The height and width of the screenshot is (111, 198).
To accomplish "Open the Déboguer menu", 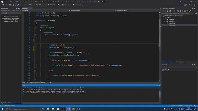I will (x=37, y=2).
